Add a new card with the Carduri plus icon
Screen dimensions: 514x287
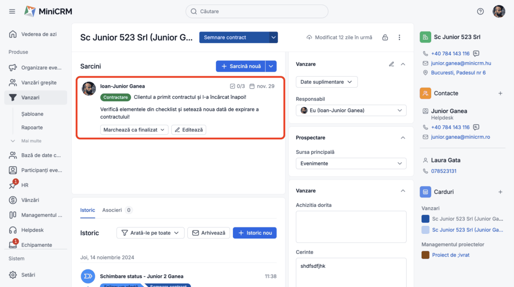tap(500, 192)
